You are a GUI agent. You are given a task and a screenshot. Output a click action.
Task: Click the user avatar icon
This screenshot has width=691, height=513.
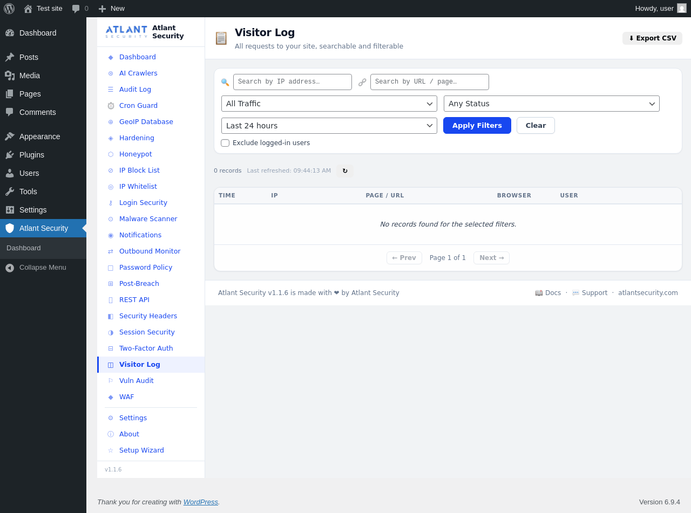[682, 8]
